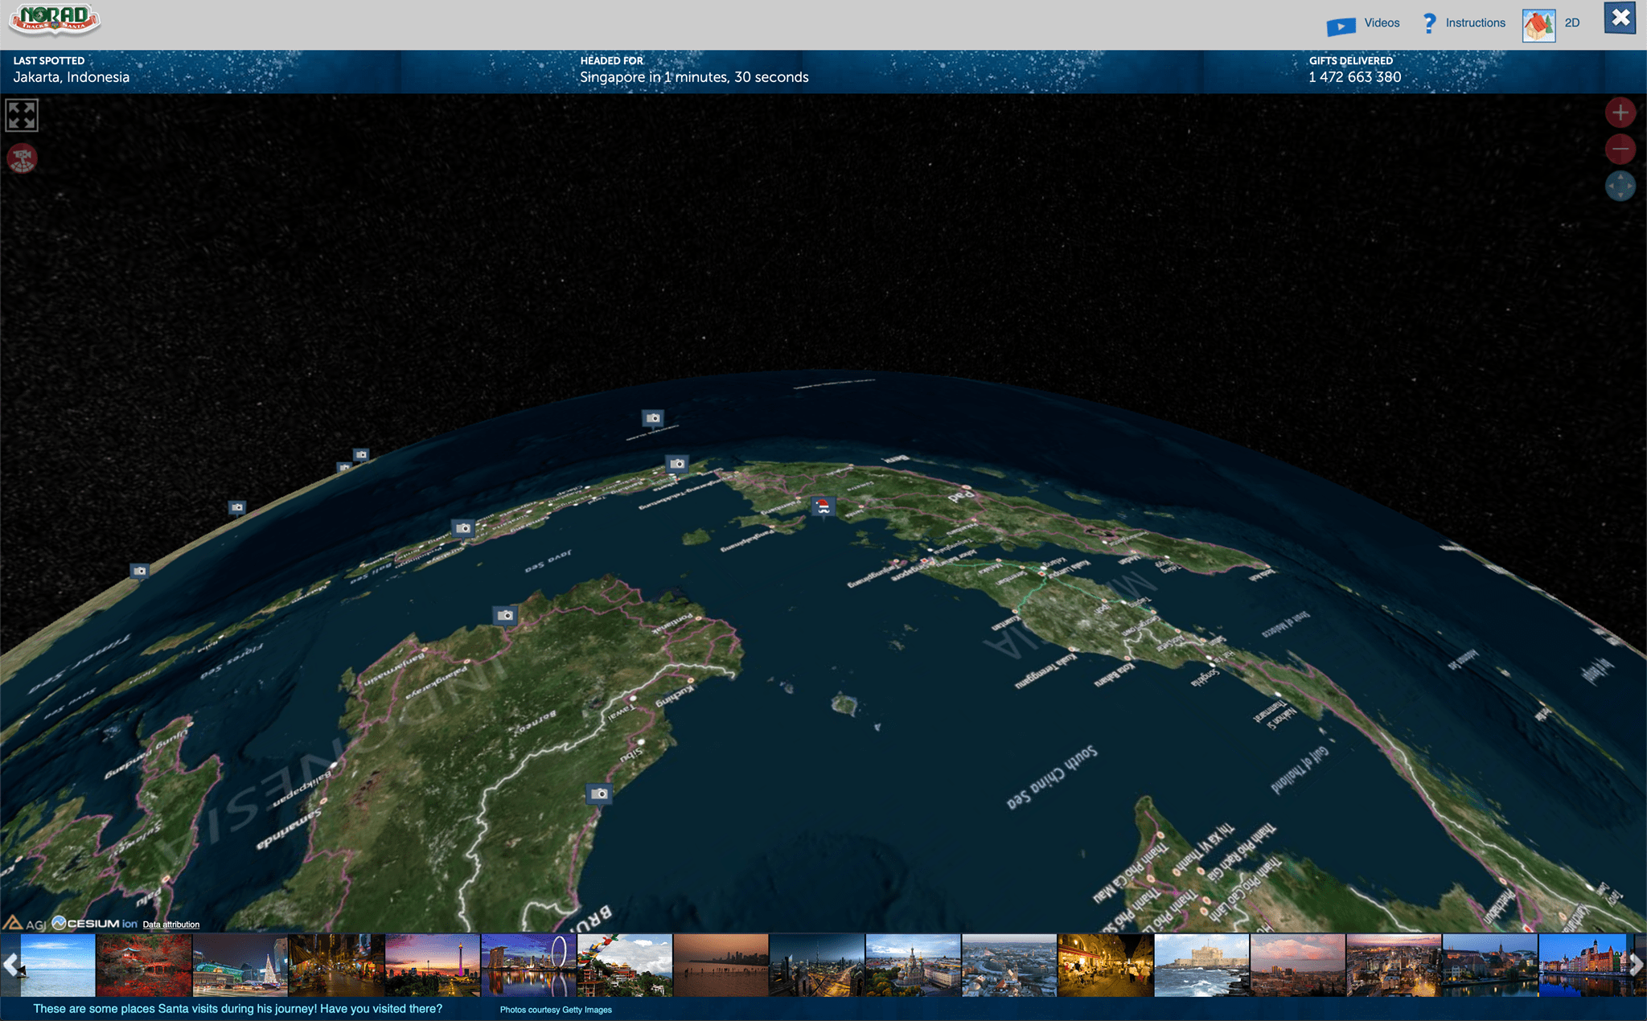Click the Cesium ion logo
Screen dimensions: 1647x1021
(95, 923)
